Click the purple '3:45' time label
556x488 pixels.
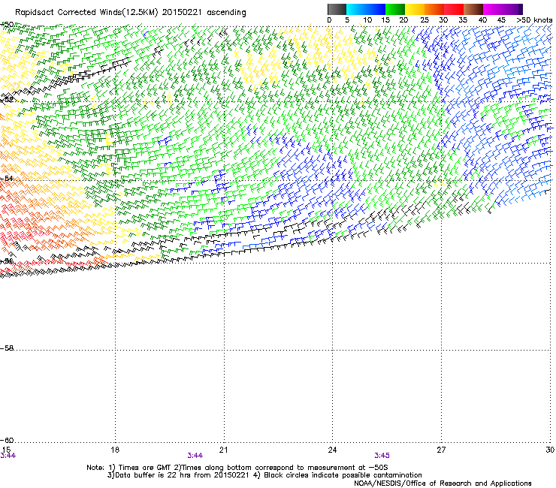click(x=382, y=456)
